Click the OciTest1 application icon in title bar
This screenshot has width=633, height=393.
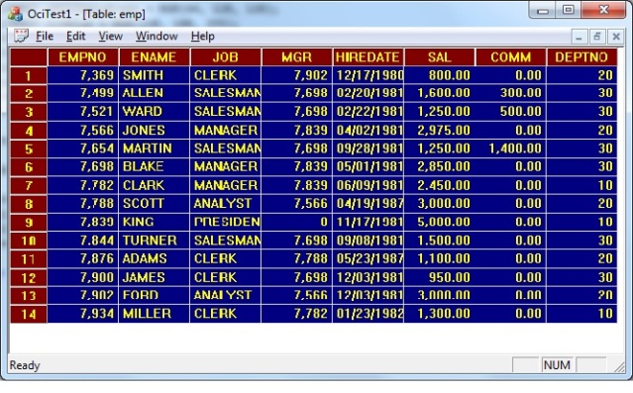pyautogui.click(x=15, y=13)
